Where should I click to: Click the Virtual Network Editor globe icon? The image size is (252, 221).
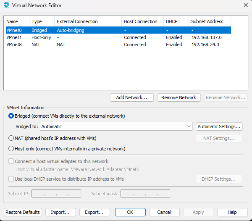6,5
